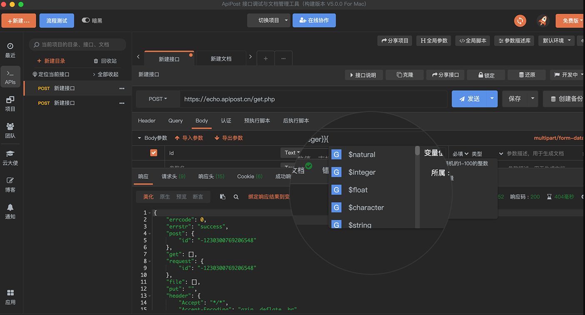Toggle the 暗黑 dark mode switch
Screen dimensions: 585x315
point(86,20)
